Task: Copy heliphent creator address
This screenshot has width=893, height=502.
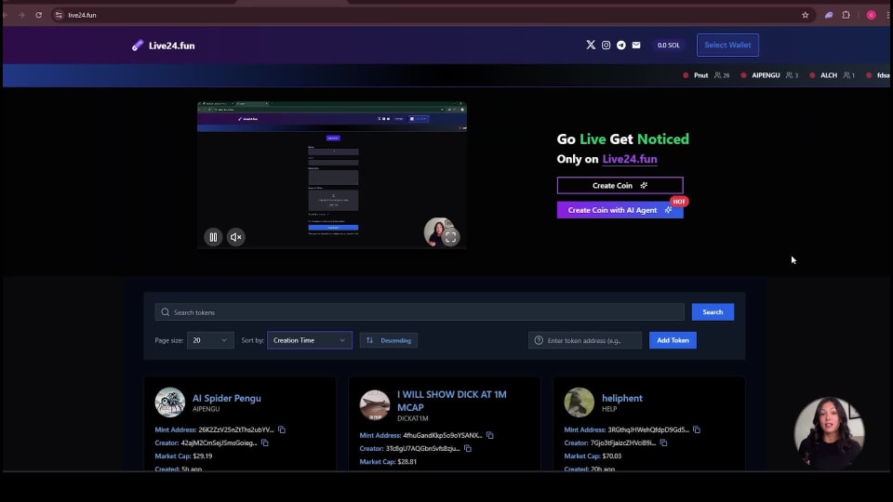Action: 663,443
